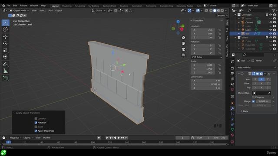Image resolution: width=278 pixels, height=156 pixels.
Task: Open the Object Data properties tab
Action: coord(232,130)
